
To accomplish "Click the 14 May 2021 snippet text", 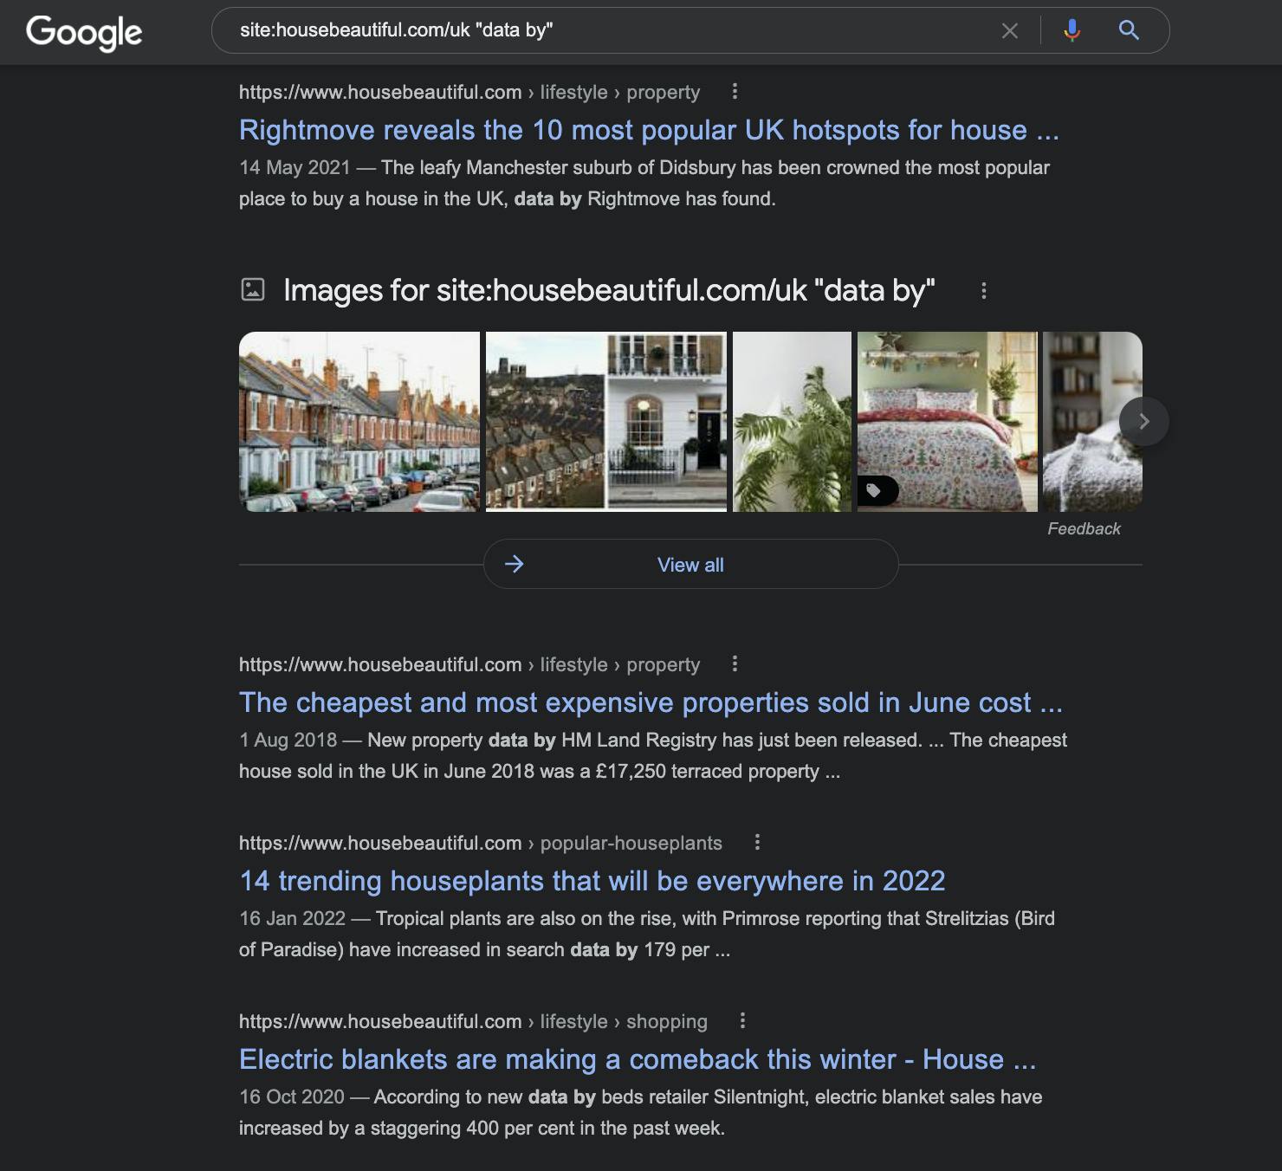I will pos(644,183).
